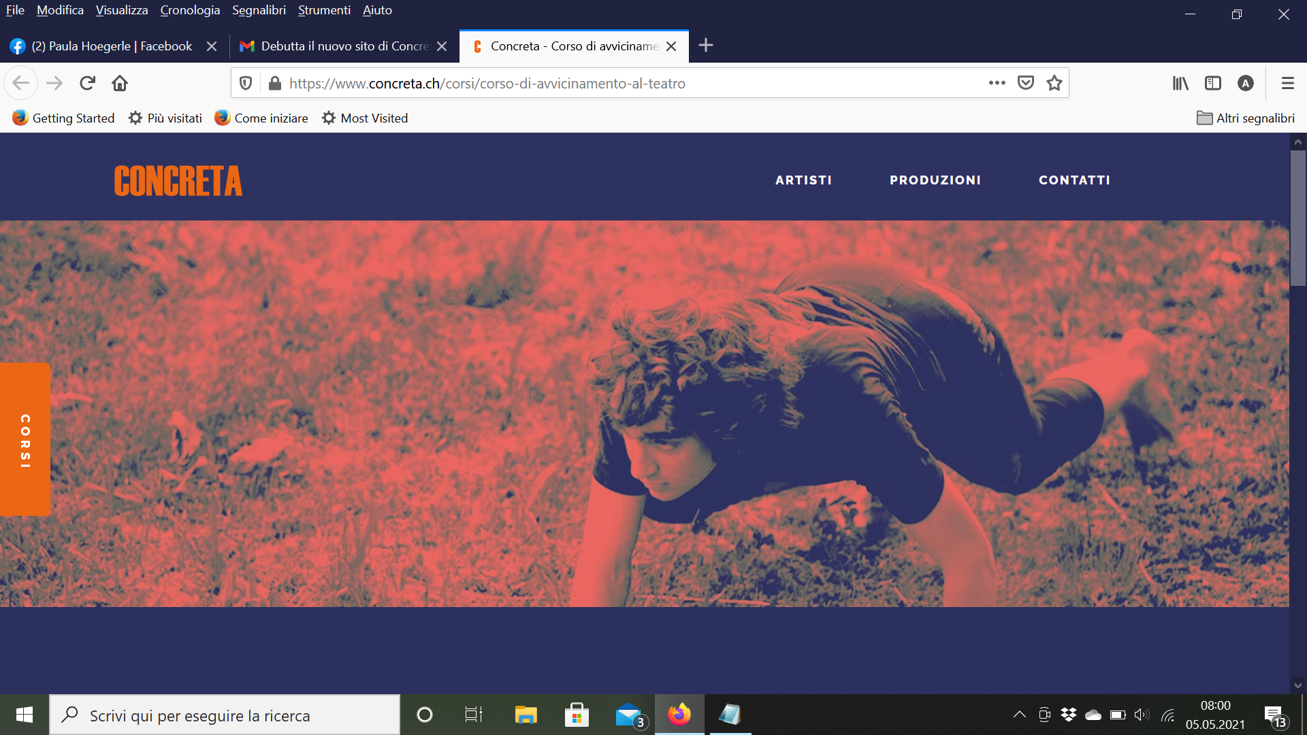Open the Strumenti menu

click(324, 10)
